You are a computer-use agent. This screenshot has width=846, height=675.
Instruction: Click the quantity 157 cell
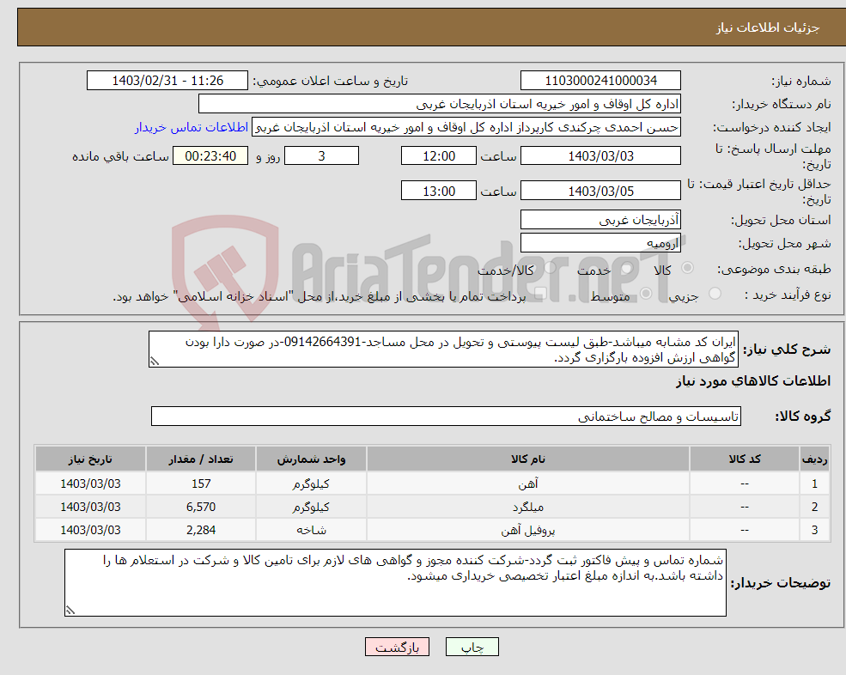[x=201, y=484]
